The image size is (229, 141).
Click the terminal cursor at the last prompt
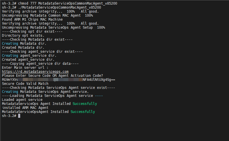(x=19, y=116)
